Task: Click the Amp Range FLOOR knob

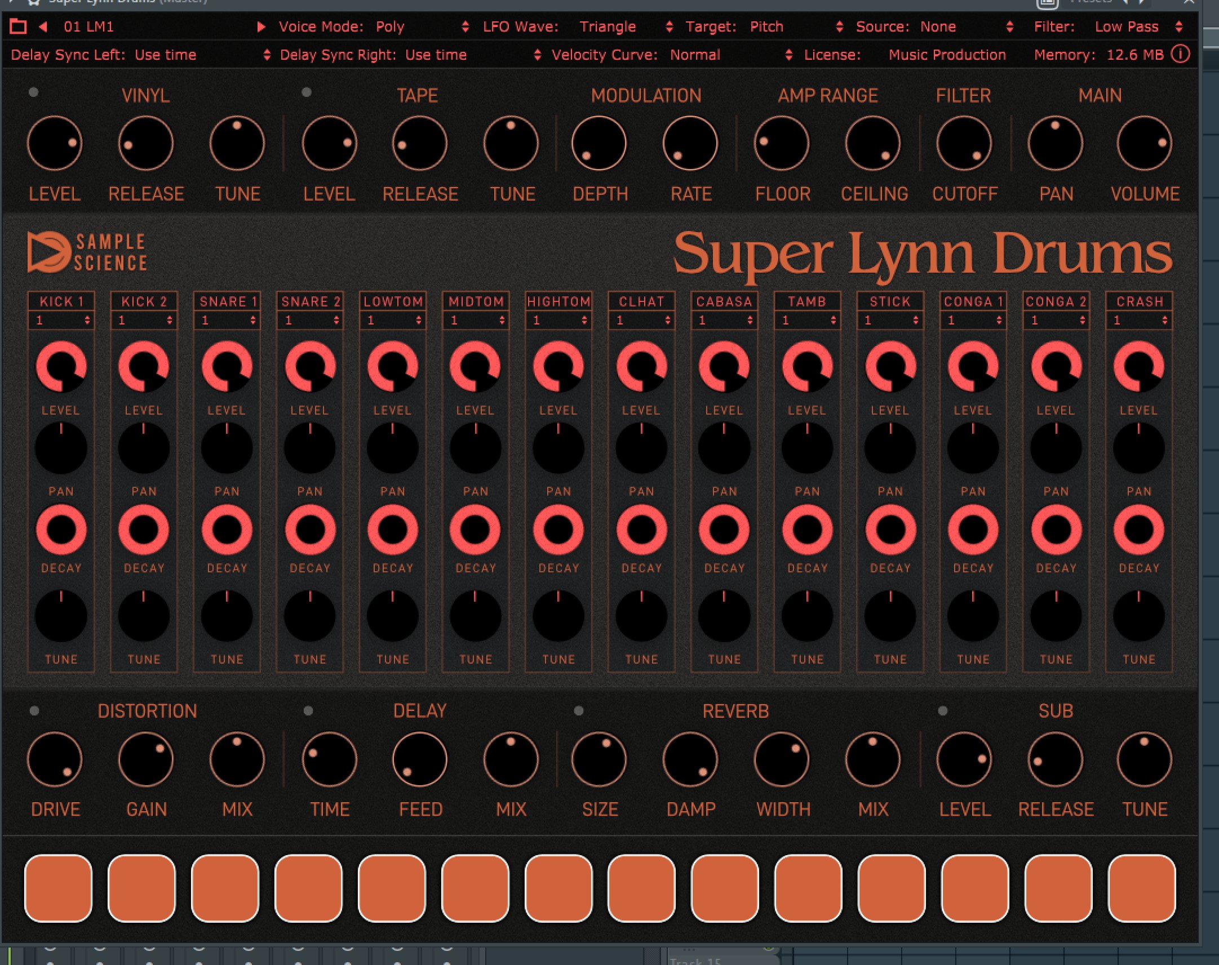Action: [x=782, y=144]
